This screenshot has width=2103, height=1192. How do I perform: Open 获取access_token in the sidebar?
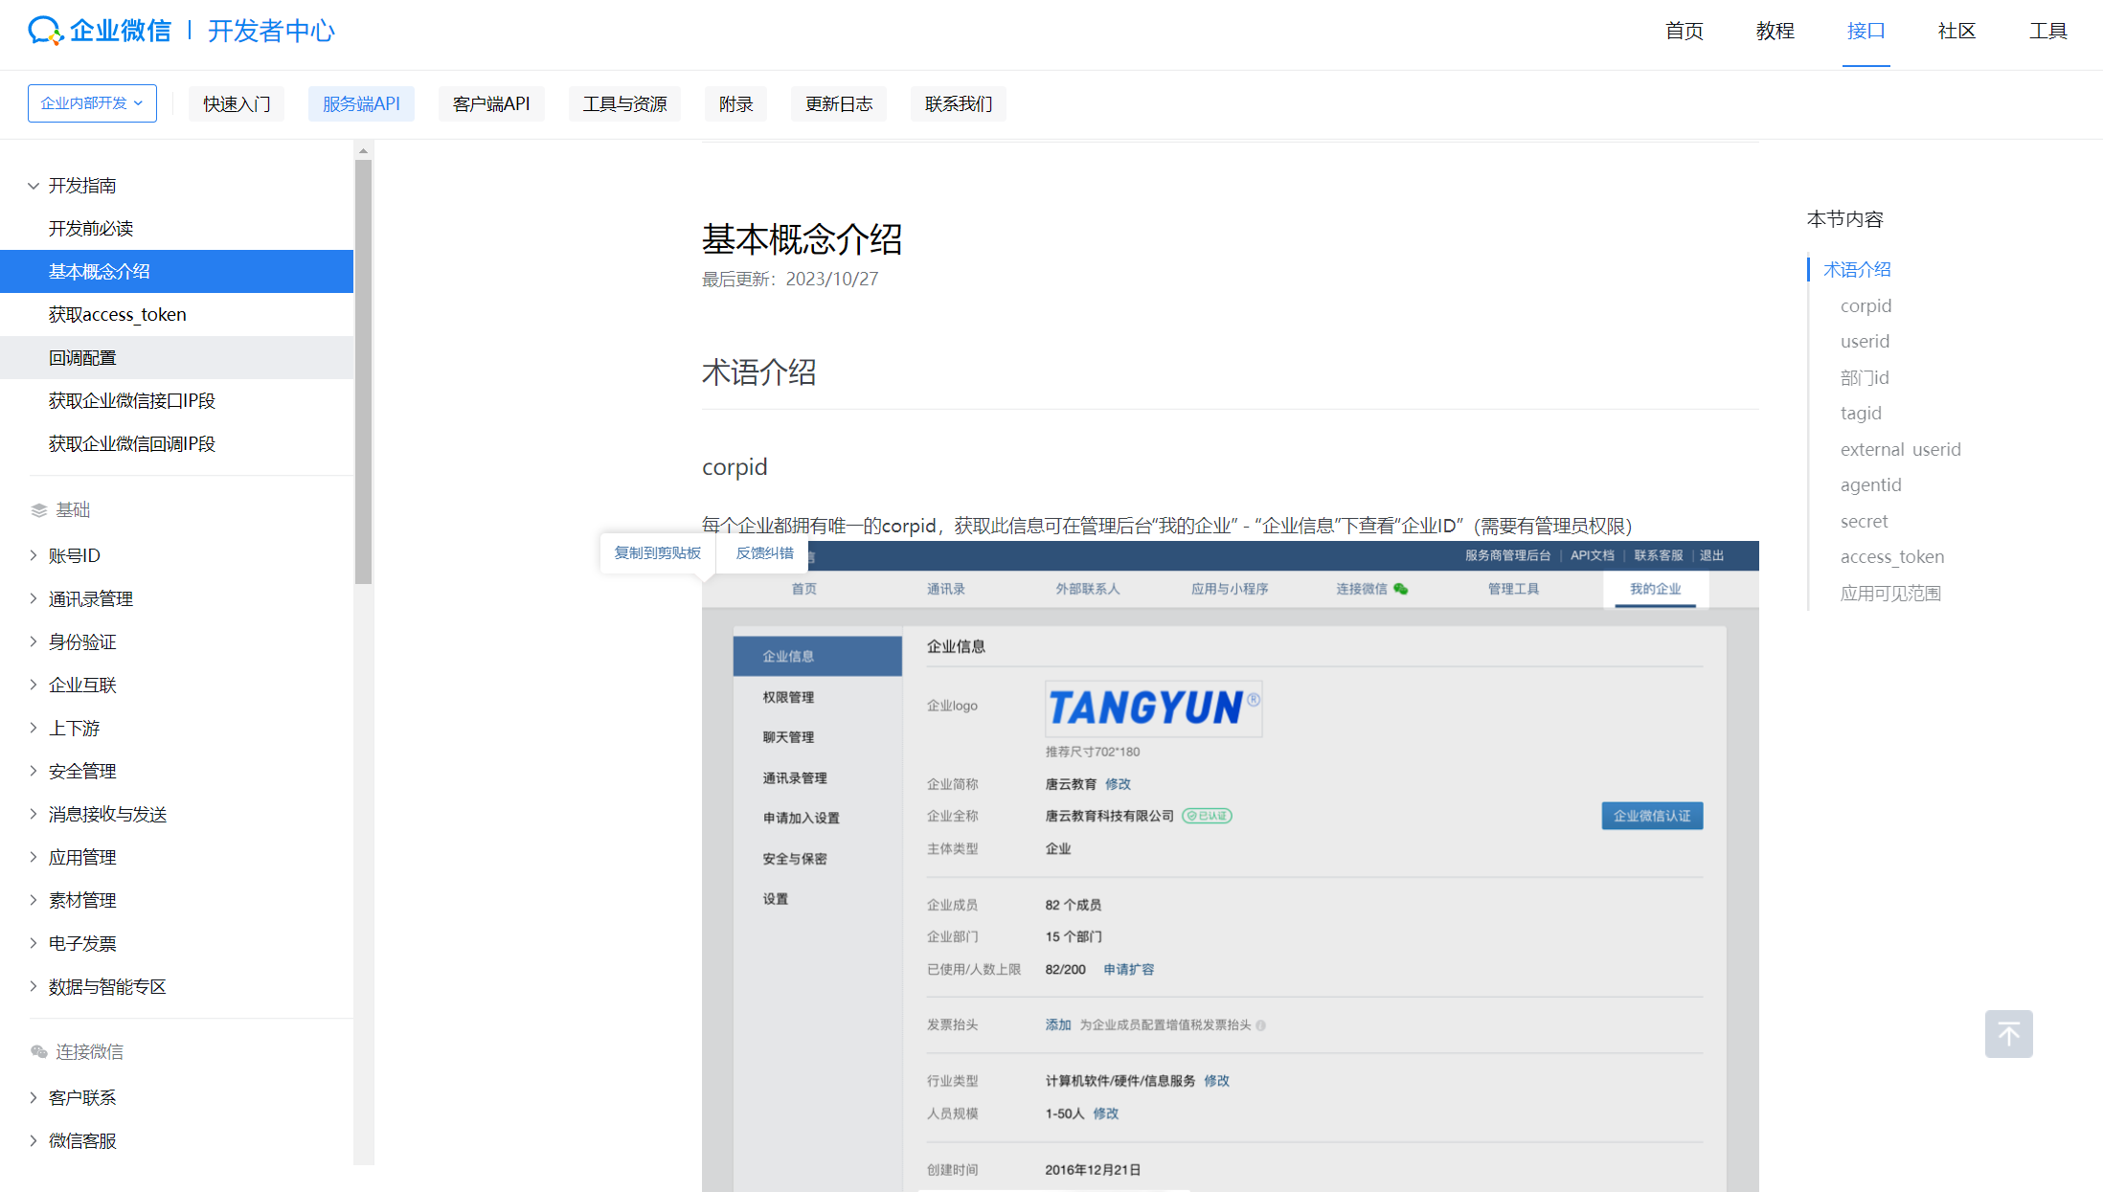coord(117,314)
